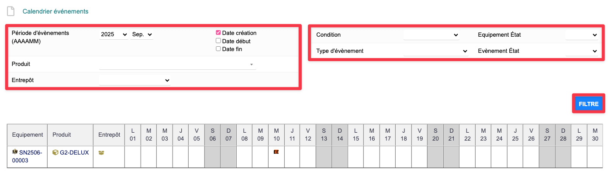
Task: Uncheck the Date création checkbox
Action: pos(218,33)
